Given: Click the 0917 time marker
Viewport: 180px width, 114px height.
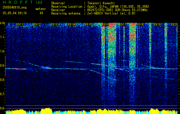Looking at the screenshot, I should click(123, 25).
